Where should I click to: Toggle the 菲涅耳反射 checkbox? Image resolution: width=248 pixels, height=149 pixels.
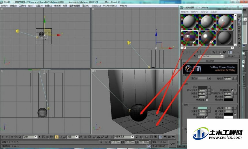(x=232, y=90)
